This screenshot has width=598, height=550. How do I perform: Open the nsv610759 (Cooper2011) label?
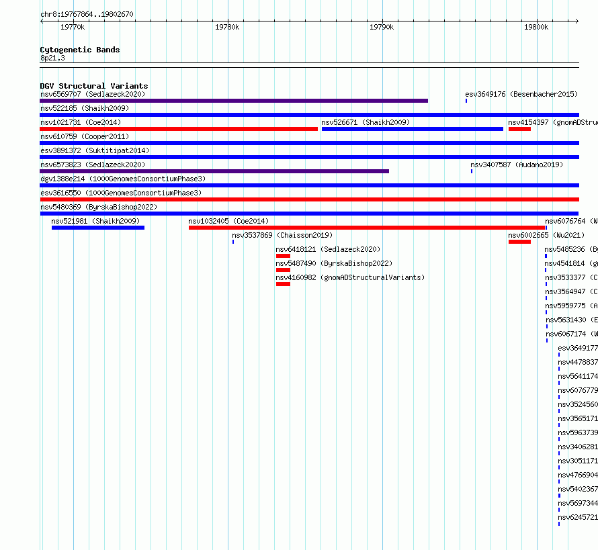pos(85,136)
